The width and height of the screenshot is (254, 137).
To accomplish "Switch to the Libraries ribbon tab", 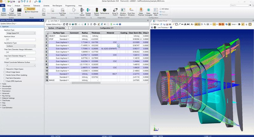I will click(46, 5).
